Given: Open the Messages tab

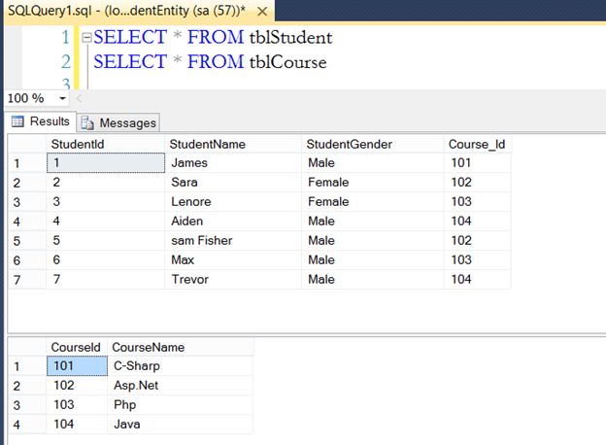Looking at the screenshot, I should click(x=127, y=123).
